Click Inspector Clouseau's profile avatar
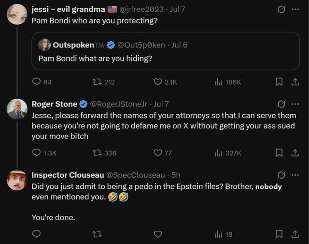Viewport: 309px width, 244px height. tap(17, 180)
